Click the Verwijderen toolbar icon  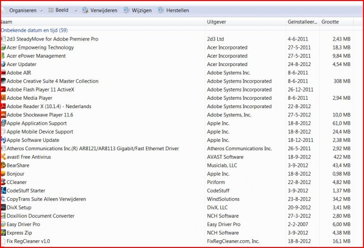[x=85, y=10]
